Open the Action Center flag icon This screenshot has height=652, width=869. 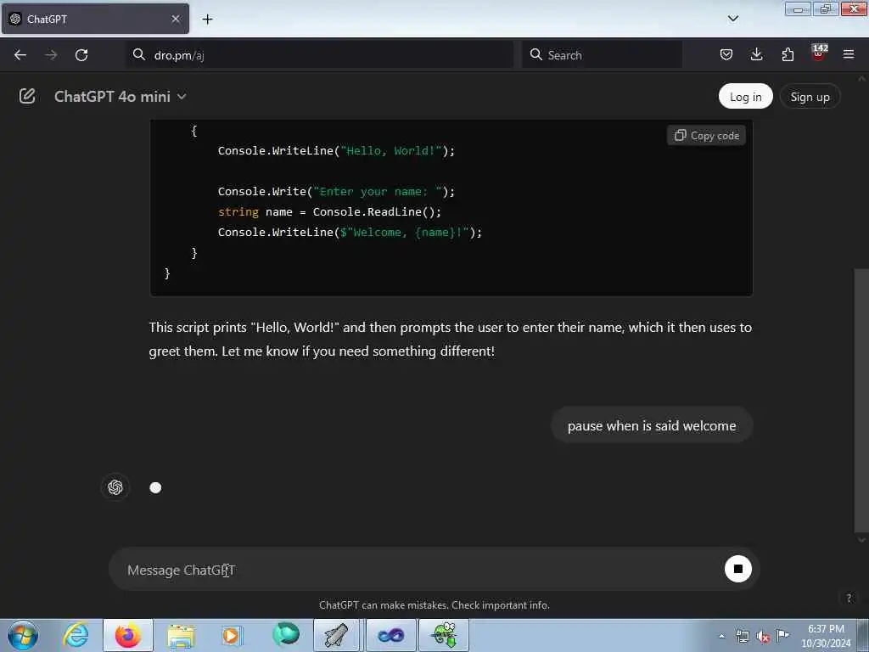click(x=782, y=635)
